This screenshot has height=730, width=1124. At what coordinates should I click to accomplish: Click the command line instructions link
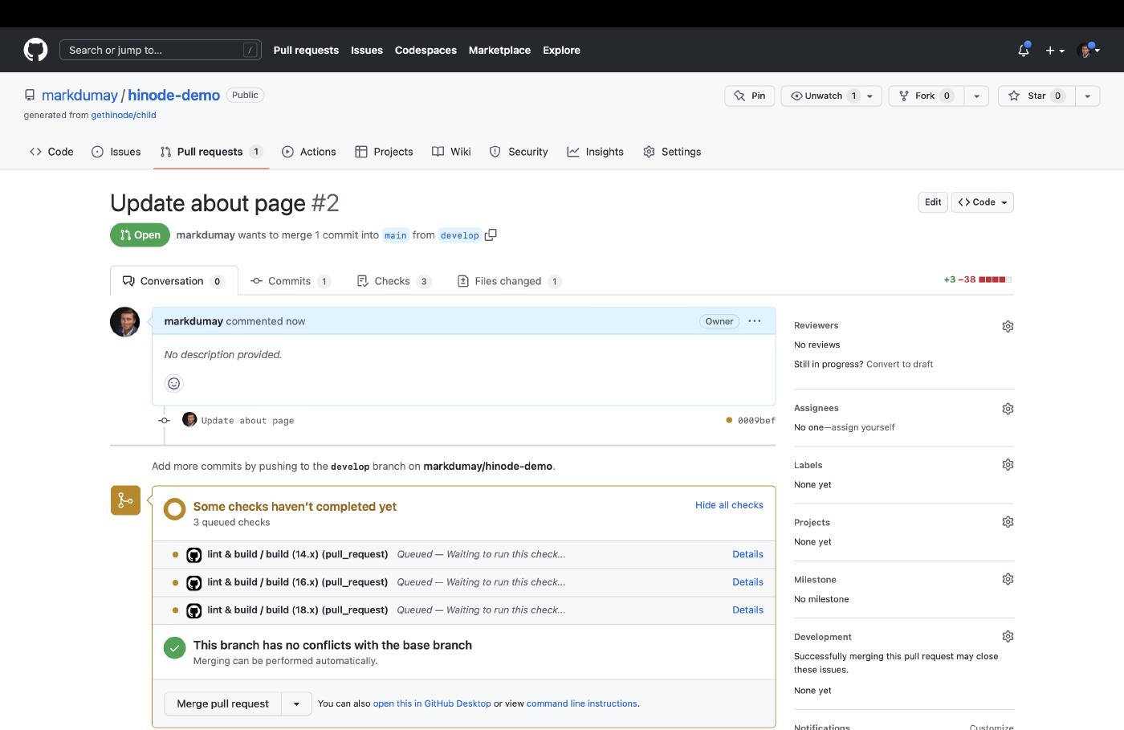[x=582, y=703]
